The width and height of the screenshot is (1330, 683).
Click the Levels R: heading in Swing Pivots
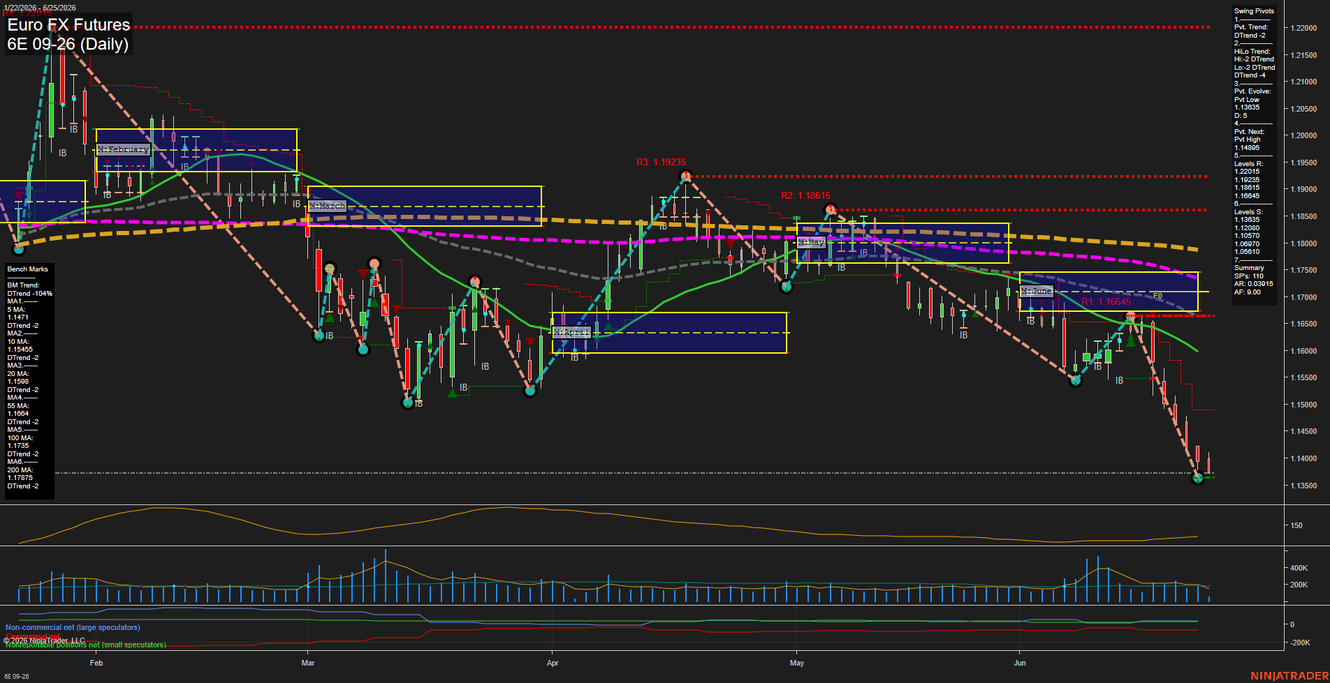(1248, 164)
